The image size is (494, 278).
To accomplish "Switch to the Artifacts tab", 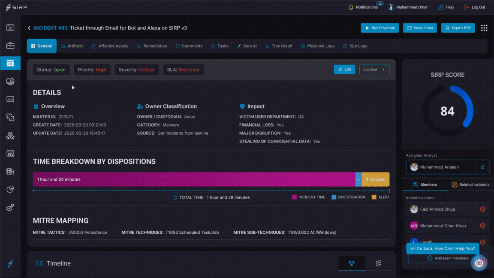I will pyautogui.click(x=72, y=46).
